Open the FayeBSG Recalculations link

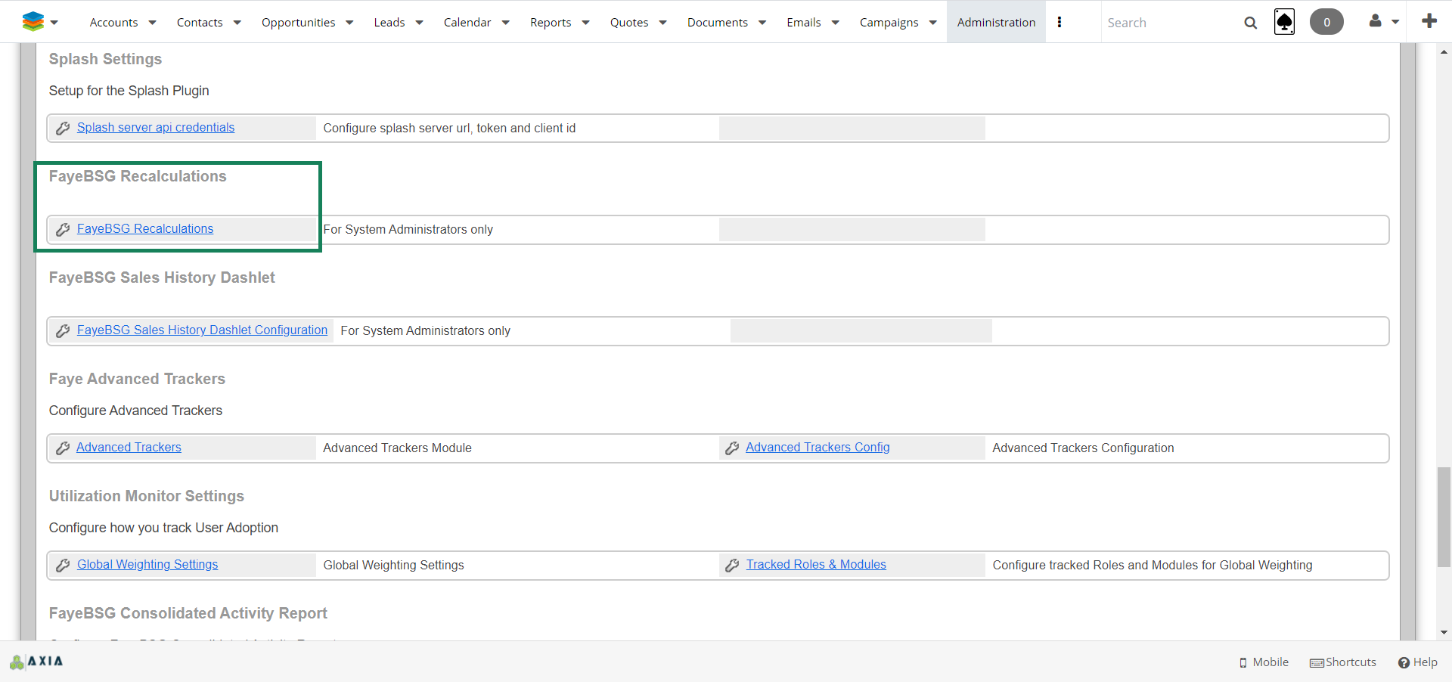pos(145,229)
